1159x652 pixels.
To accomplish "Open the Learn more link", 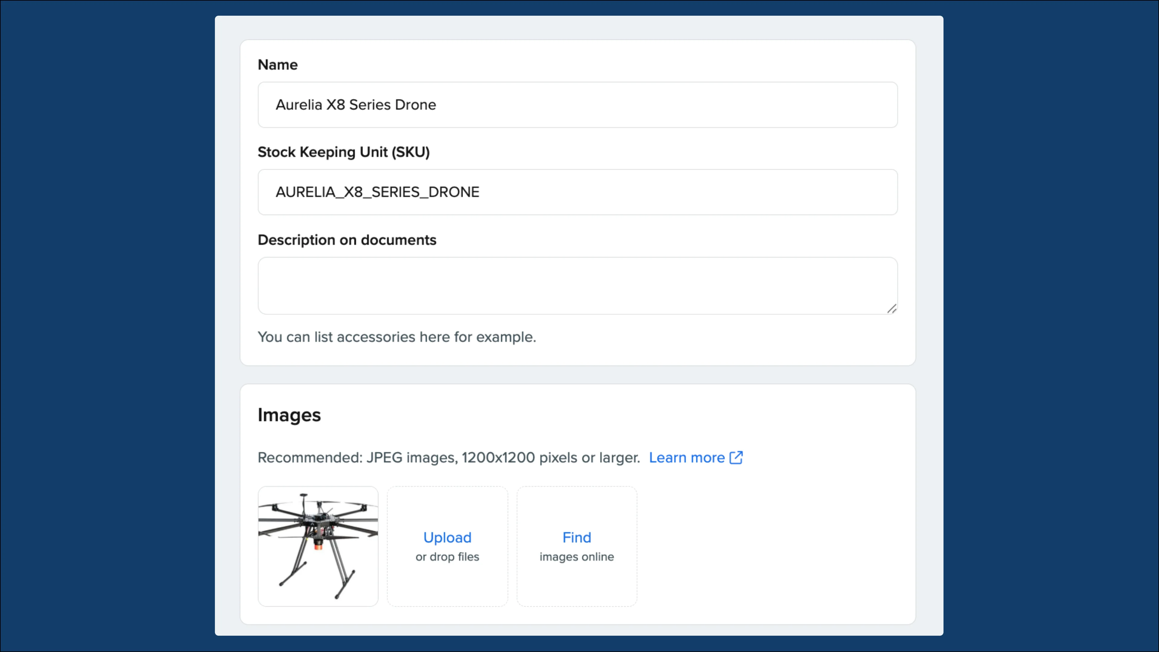I will [686, 458].
